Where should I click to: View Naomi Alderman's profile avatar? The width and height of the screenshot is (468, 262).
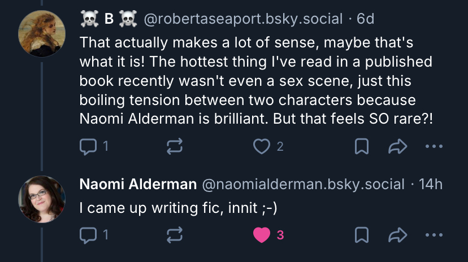point(42,199)
